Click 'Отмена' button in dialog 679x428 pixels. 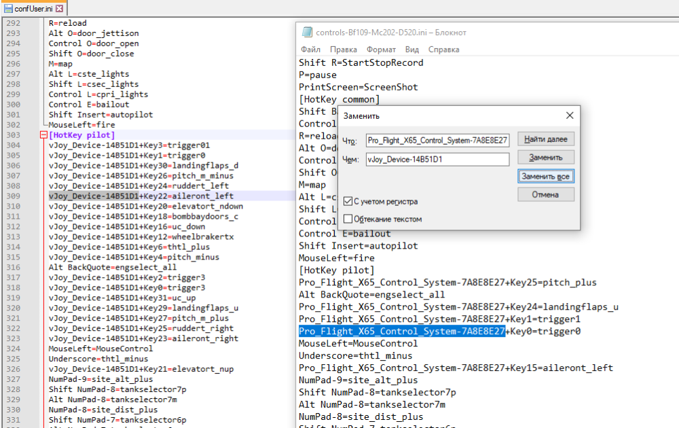546,194
